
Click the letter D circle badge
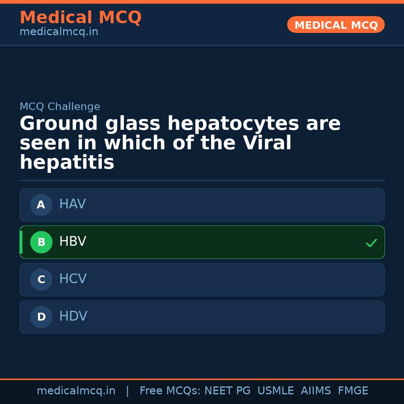[x=41, y=317]
